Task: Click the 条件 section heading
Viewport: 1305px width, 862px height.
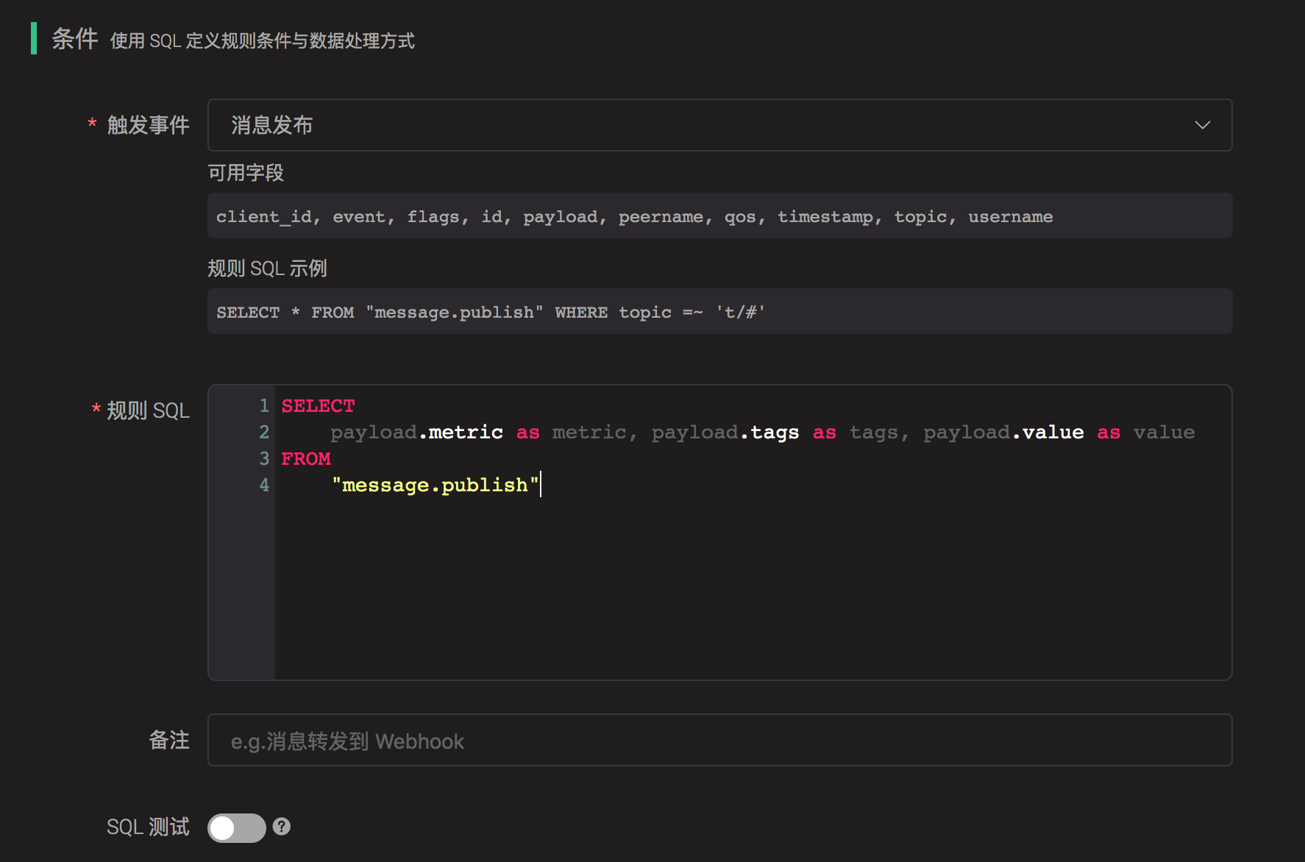Action: click(x=74, y=39)
